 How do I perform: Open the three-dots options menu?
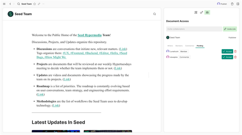(43, 4)
